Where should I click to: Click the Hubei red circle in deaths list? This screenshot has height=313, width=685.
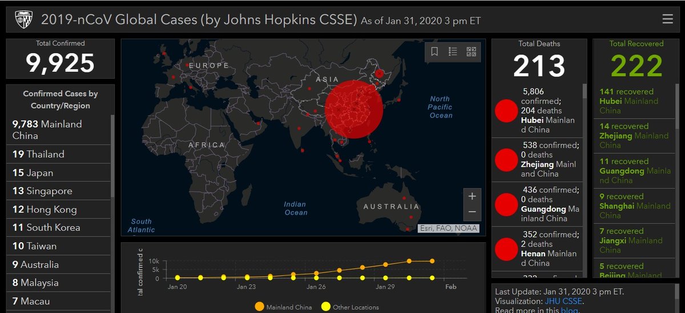[x=506, y=111]
